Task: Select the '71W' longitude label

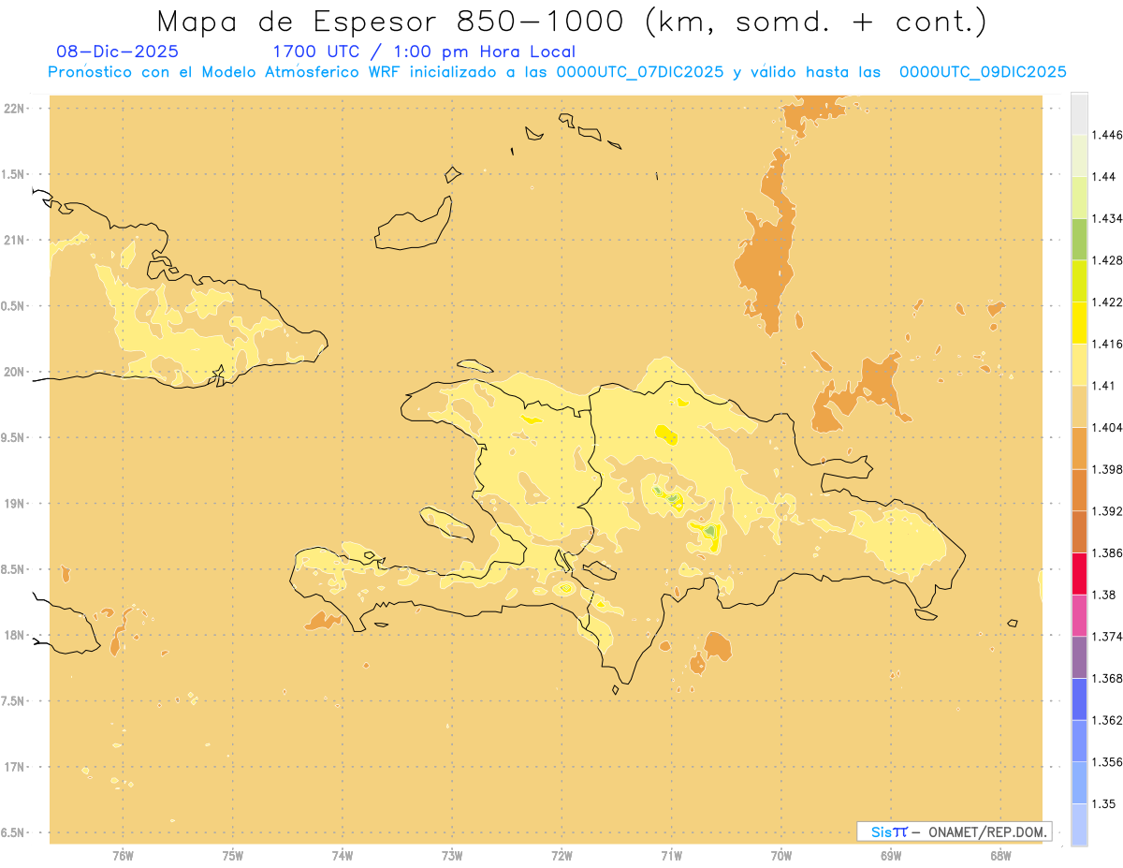Action: click(671, 856)
